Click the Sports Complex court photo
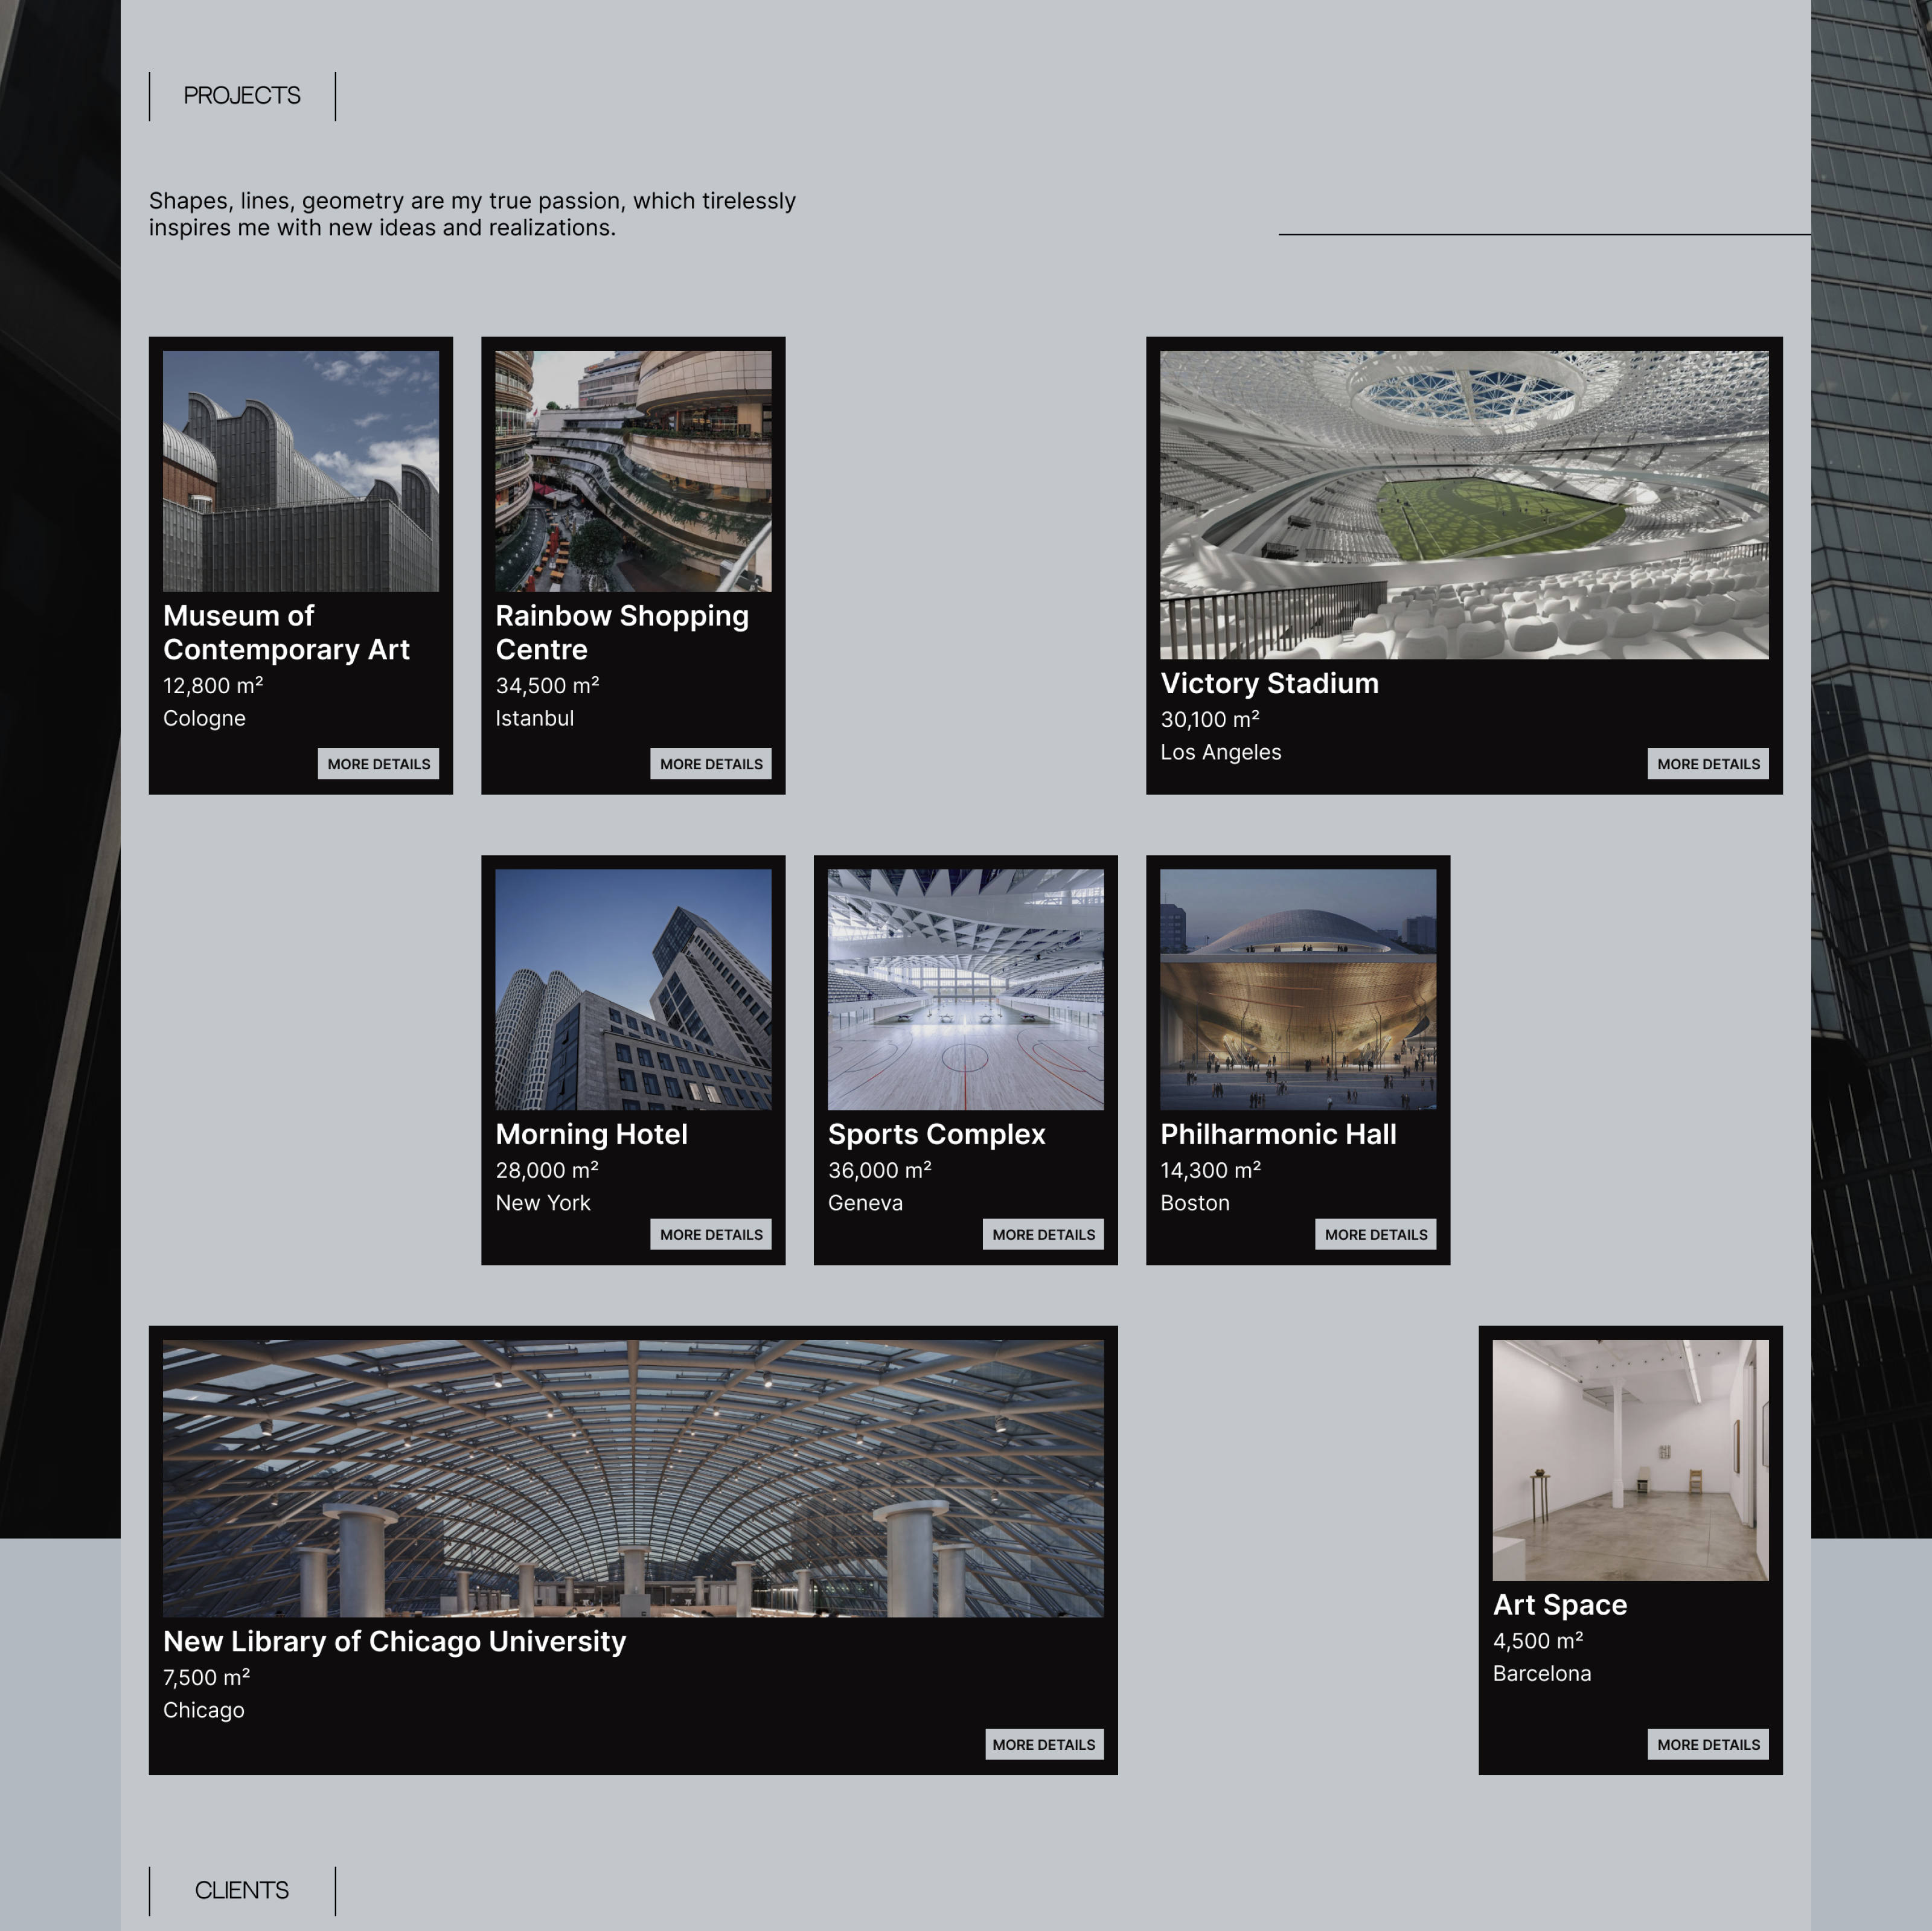The height and width of the screenshot is (1931, 1932). pyautogui.click(x=965, y=988)
